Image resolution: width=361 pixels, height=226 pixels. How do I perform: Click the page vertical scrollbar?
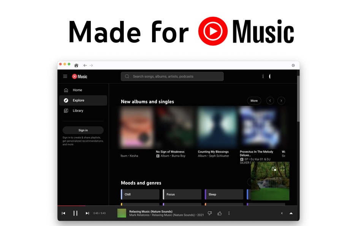298,99
